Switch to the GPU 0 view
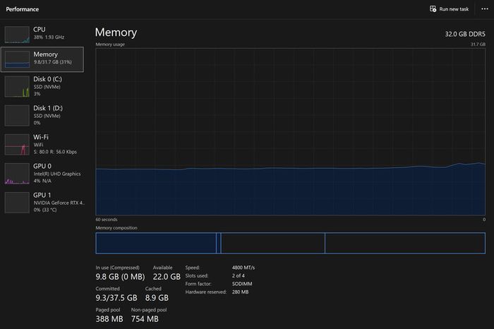 point(42,173)
